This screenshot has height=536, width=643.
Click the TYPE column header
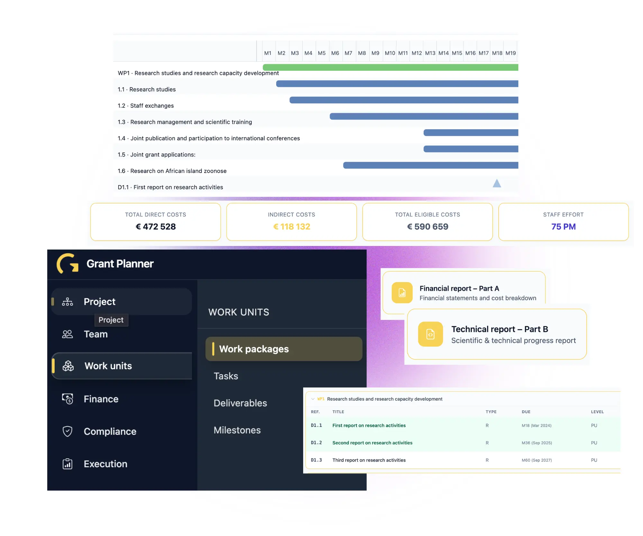point(491,412)
